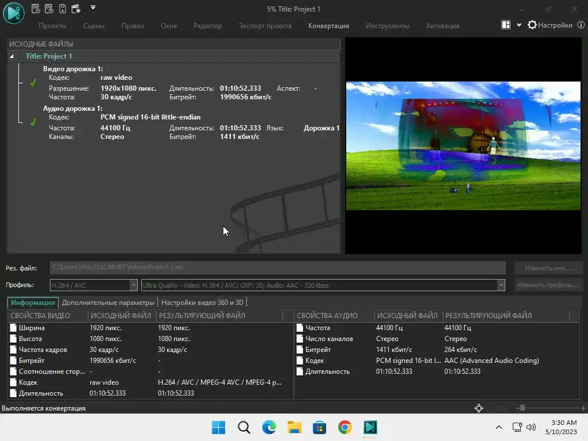
Task: Click the 'AAC (Advanced Audio Coding)' value
Action: [x=492, y=361]
